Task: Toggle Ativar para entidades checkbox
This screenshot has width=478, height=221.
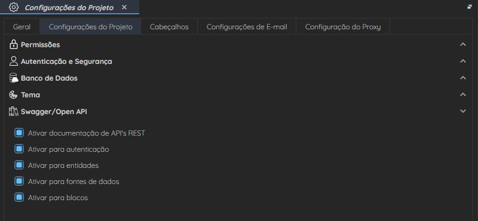Action: click(19, 165)
